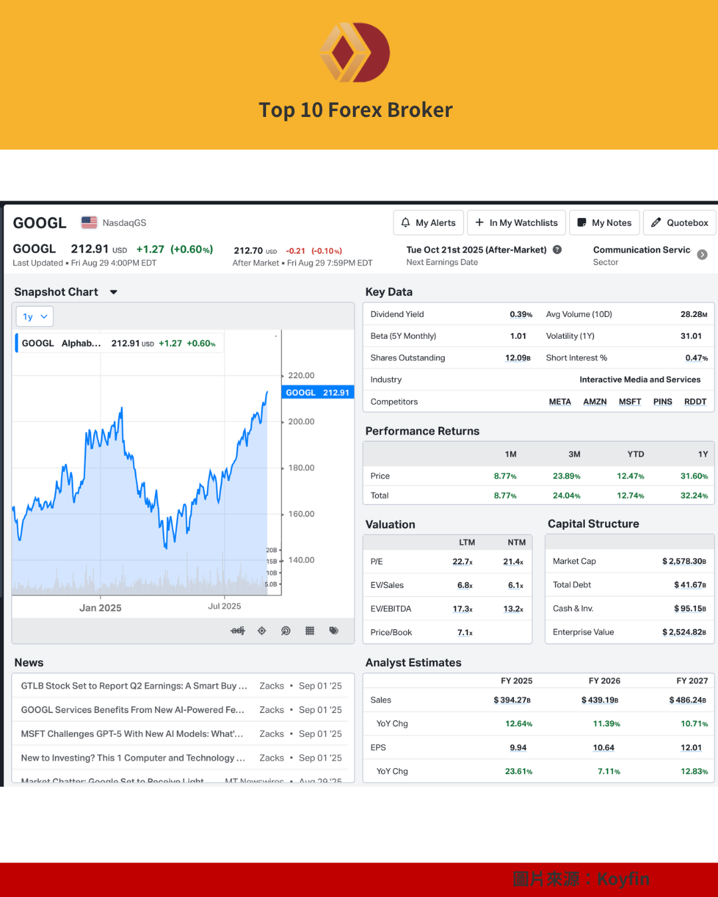Click FY 2026 EPS estimate 10.64
Viewport: 718px width, 897px height.
click(x=604, y=747)
